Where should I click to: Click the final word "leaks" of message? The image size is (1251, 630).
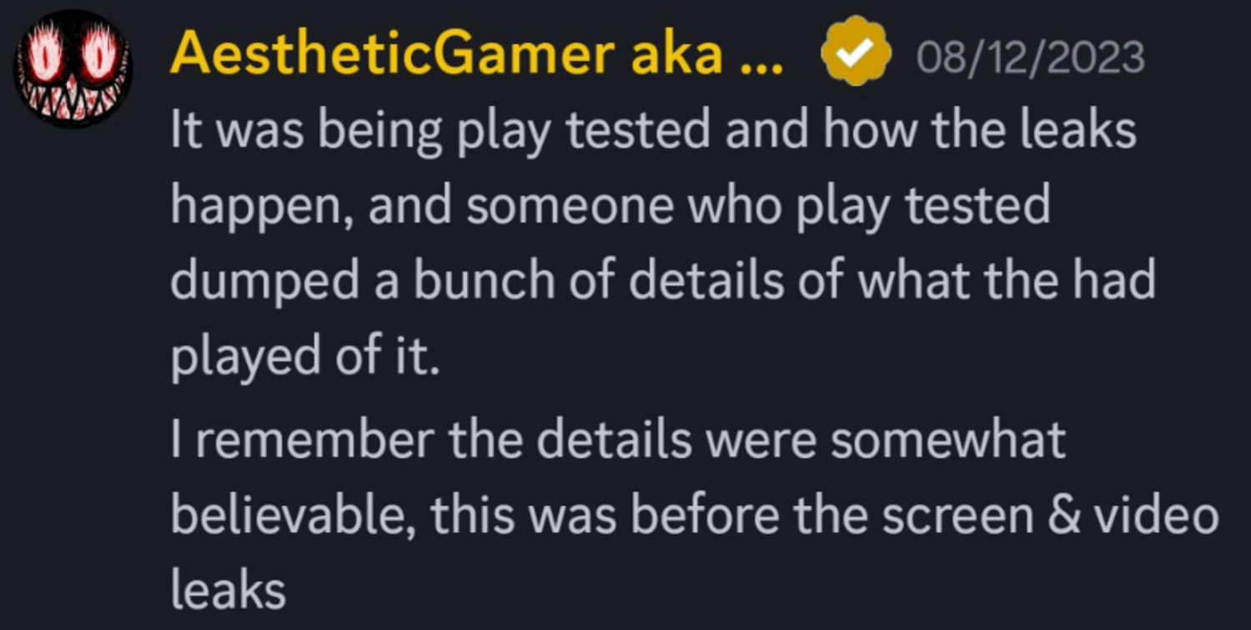229,590
